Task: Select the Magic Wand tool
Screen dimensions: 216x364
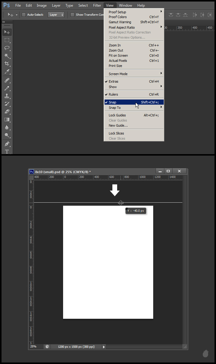Action: [7, 56]
